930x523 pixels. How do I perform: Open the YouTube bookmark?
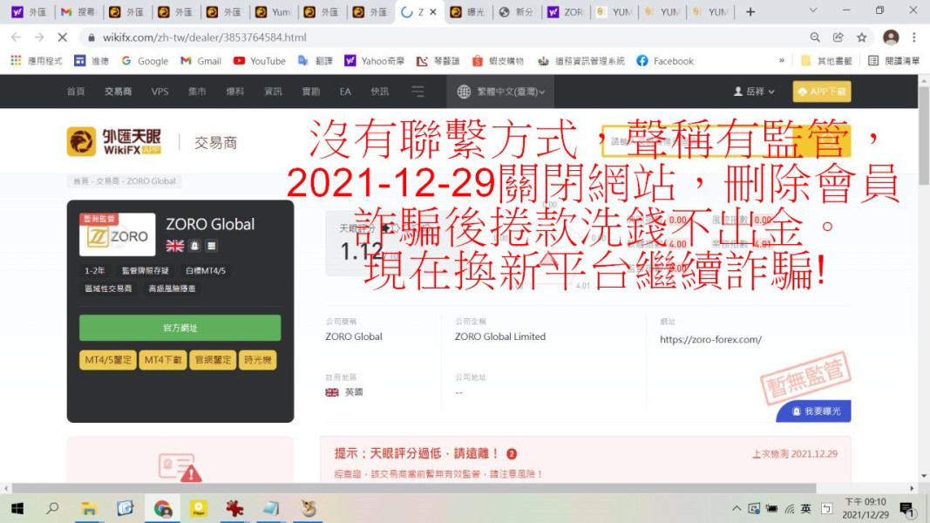point(259,60)
